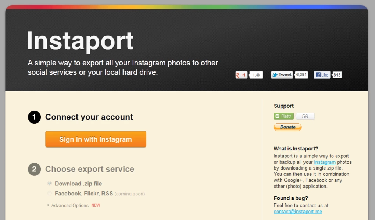Click the Google +1 button
The width and height of the screenshot is (375, 220).
click(241, 75)
